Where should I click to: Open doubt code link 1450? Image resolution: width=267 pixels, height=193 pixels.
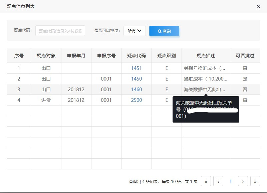click(x=137, y=79)
